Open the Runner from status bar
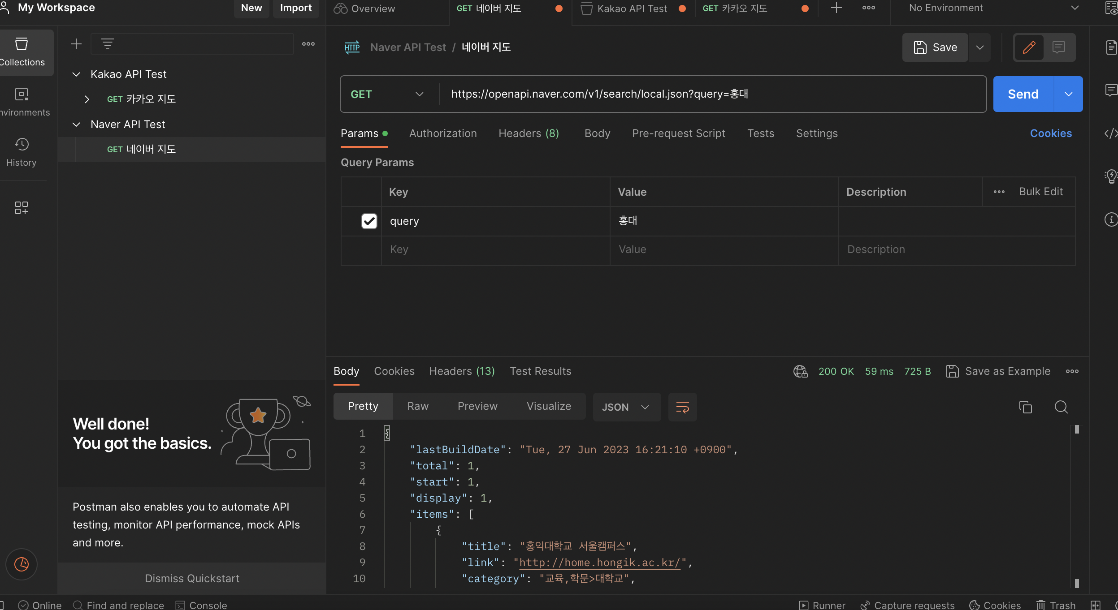 (x=823, y=605)
